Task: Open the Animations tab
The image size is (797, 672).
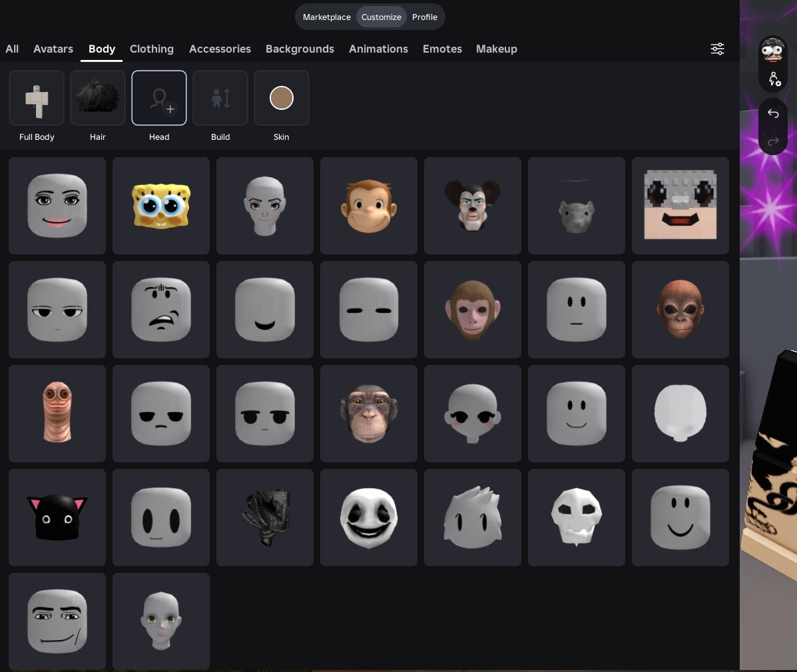Action: (378, 49)
